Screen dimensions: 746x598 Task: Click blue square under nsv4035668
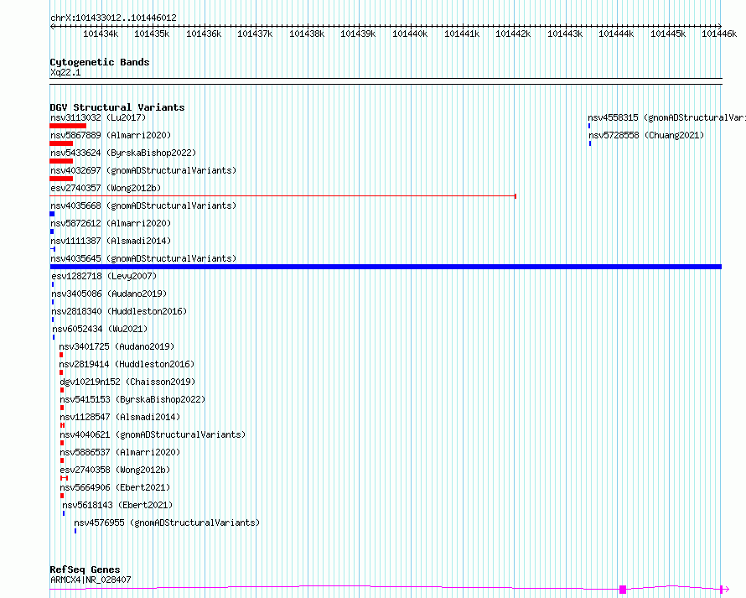pos(52,214)
